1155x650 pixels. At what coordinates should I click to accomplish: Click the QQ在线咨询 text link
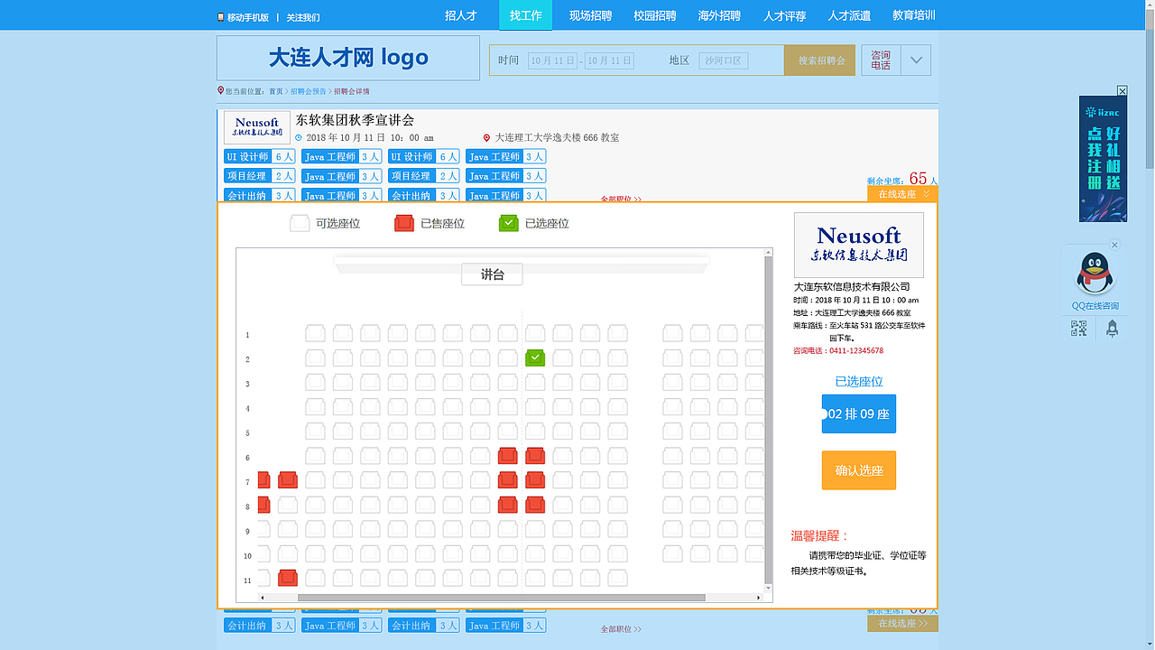tap(1095, 305)
